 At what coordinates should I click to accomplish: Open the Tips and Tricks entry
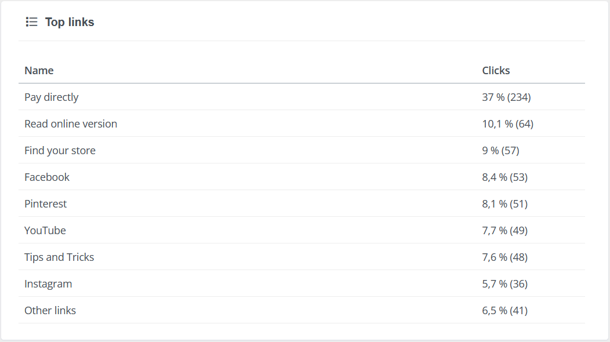click(x=59, y=257)
